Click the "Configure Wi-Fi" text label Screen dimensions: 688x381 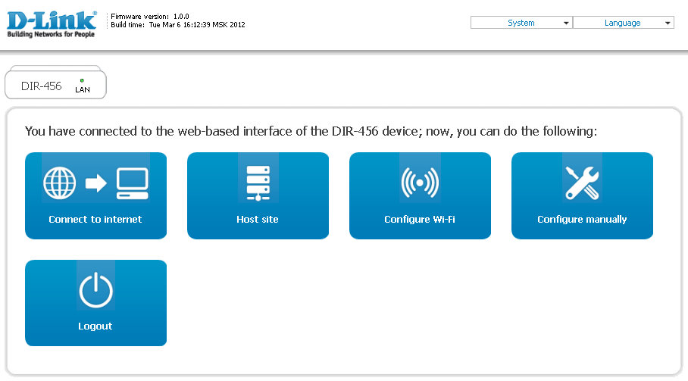tap(420, 220)
